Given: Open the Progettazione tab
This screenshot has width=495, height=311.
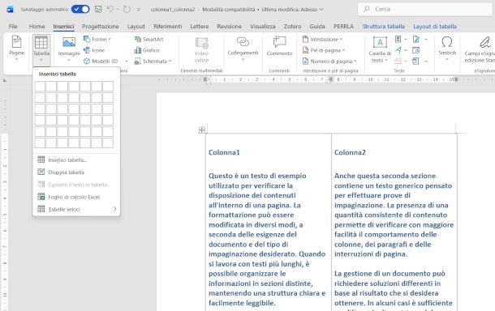Looking at the screenshot, I should pyautogui.click(x=101, y=27).
